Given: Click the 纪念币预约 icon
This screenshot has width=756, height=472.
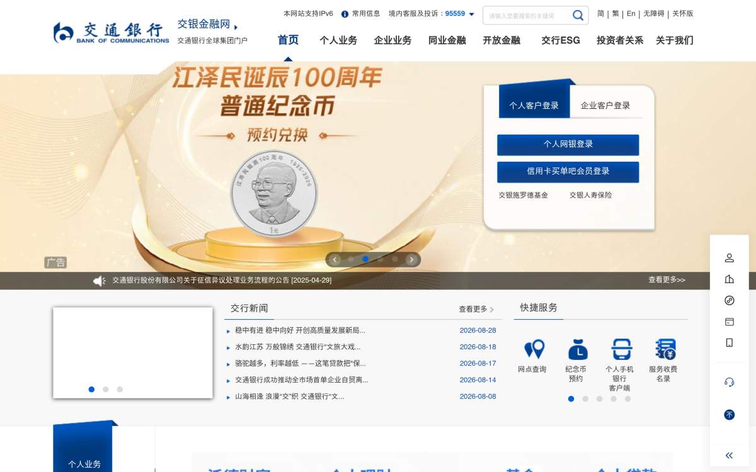Looking at the screenshot, I should click(x=577, y=349).
